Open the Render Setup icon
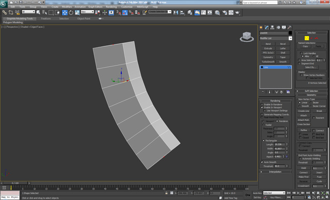 225,12
